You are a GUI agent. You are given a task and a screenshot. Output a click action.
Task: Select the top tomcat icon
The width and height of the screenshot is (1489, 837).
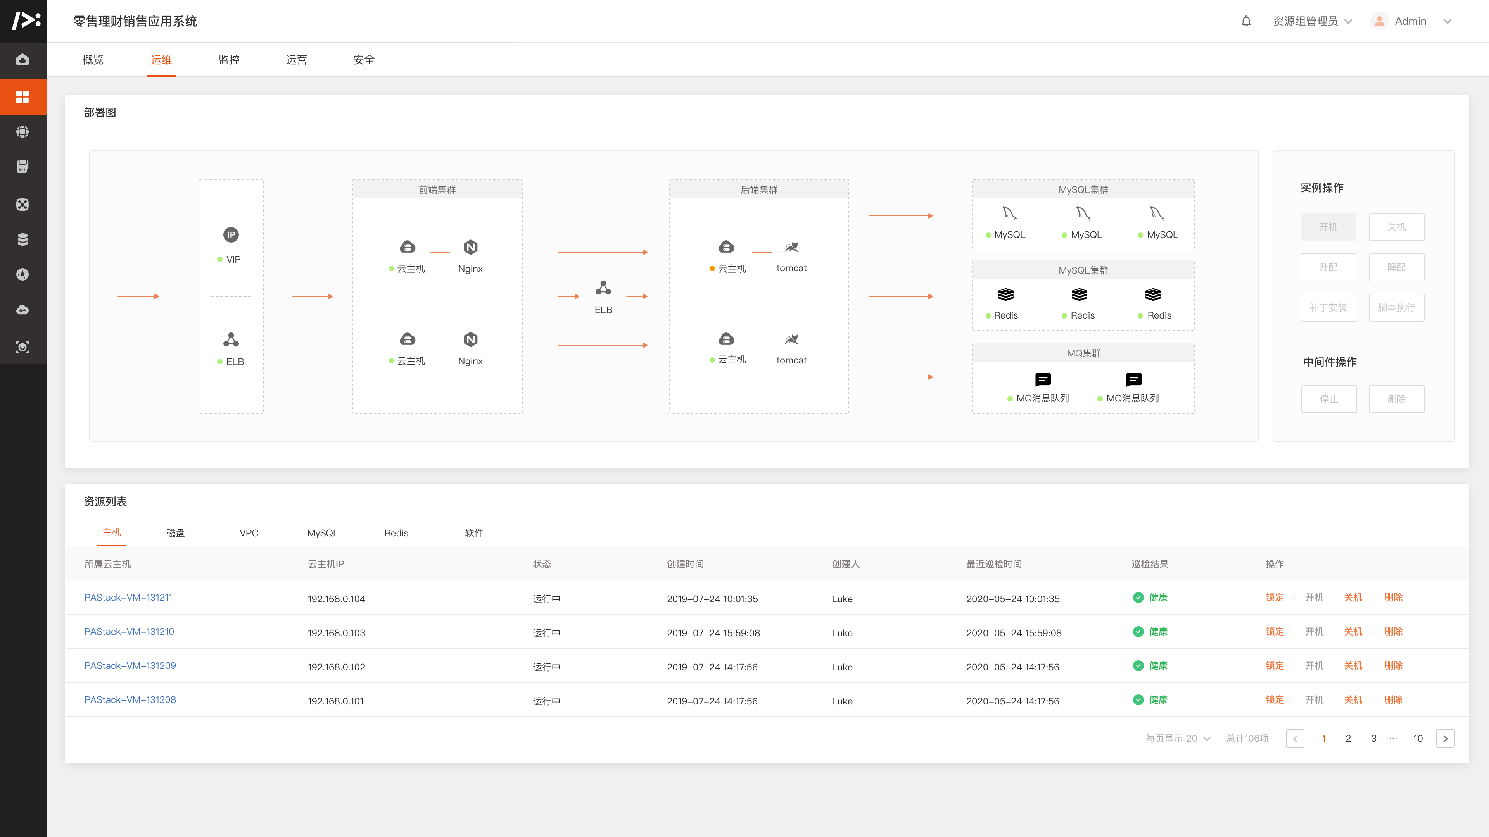(x=791, y=247)
